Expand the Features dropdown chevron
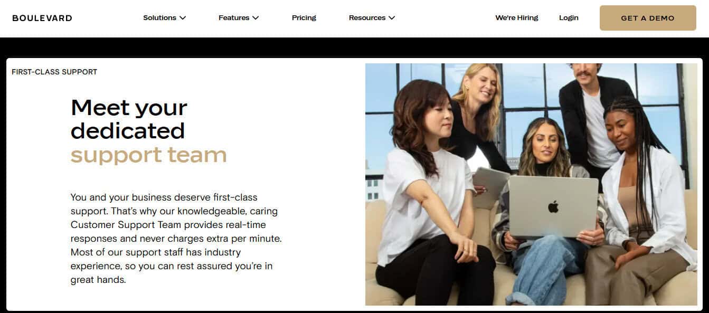Viewport: 709px width, 313px height. (256, 18)
